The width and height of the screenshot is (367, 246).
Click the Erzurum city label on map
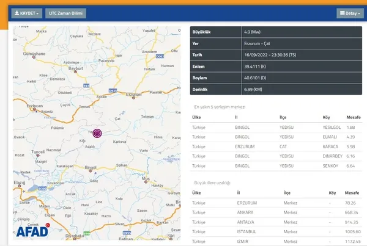(133, 95)
